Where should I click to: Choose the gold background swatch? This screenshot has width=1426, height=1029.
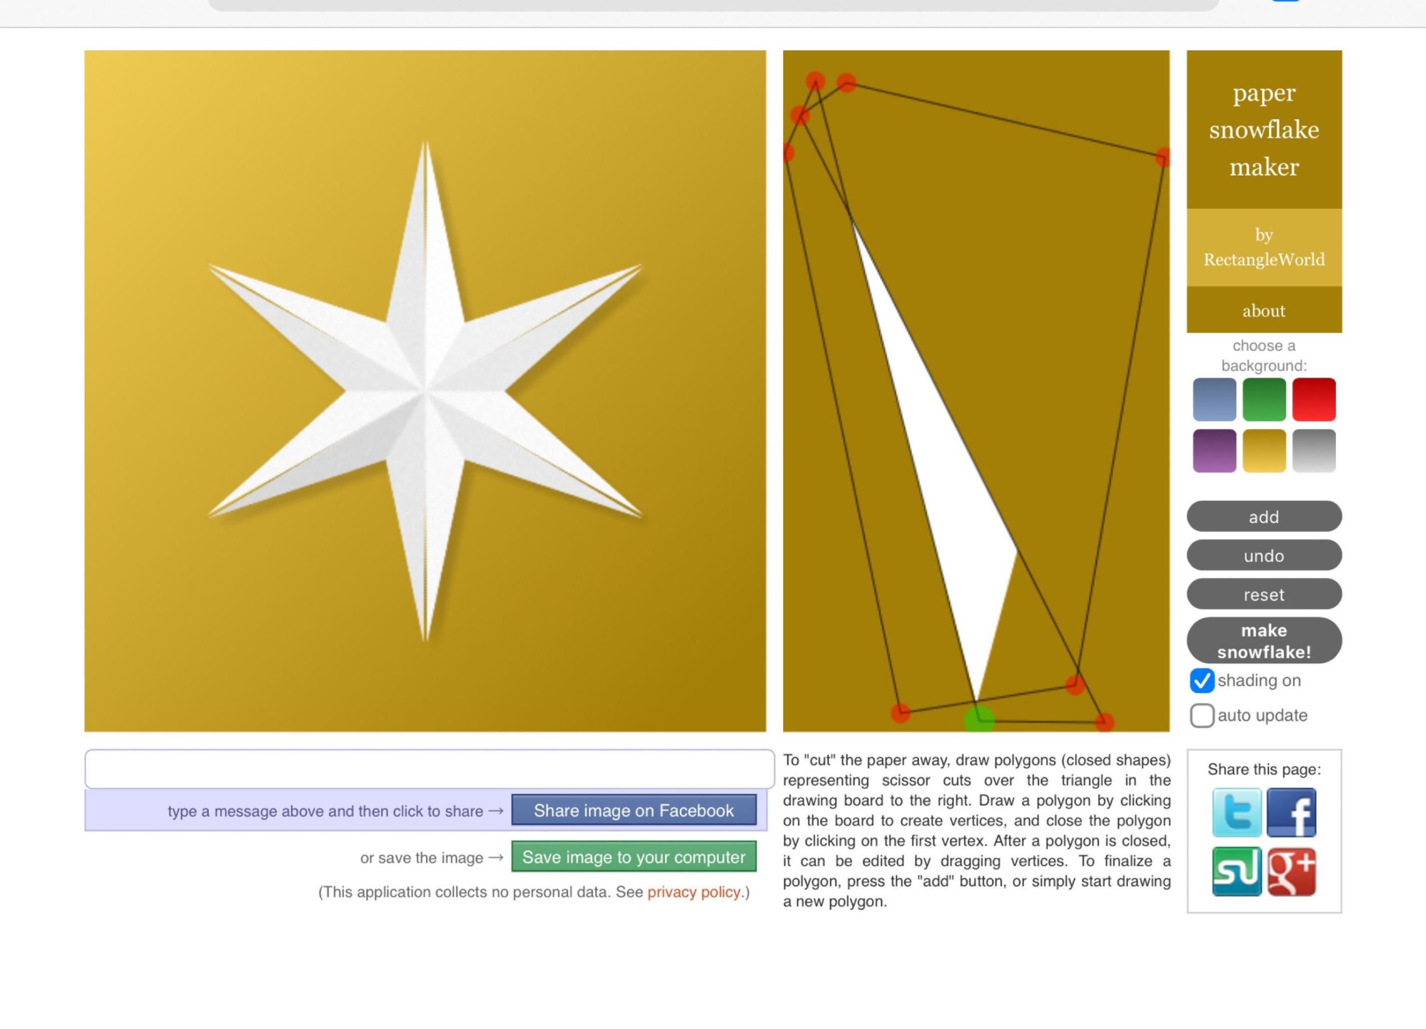1264,451
